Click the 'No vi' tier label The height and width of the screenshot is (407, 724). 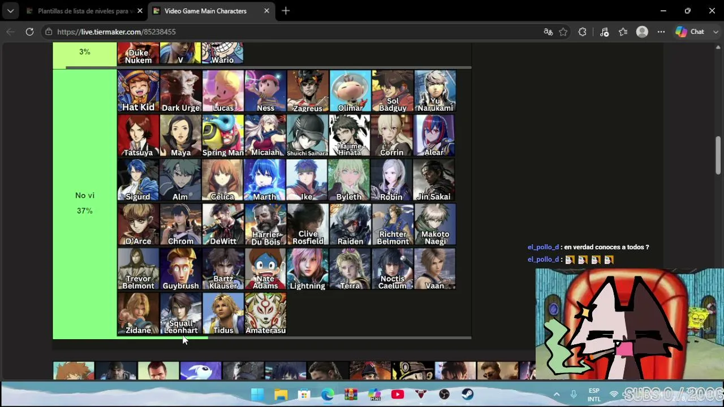[x=85, y=196]
